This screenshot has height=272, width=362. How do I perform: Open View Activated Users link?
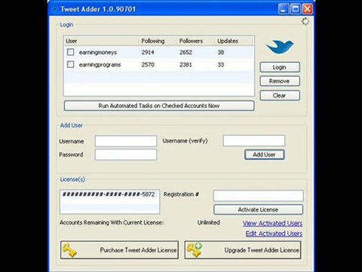coord(273,223)
